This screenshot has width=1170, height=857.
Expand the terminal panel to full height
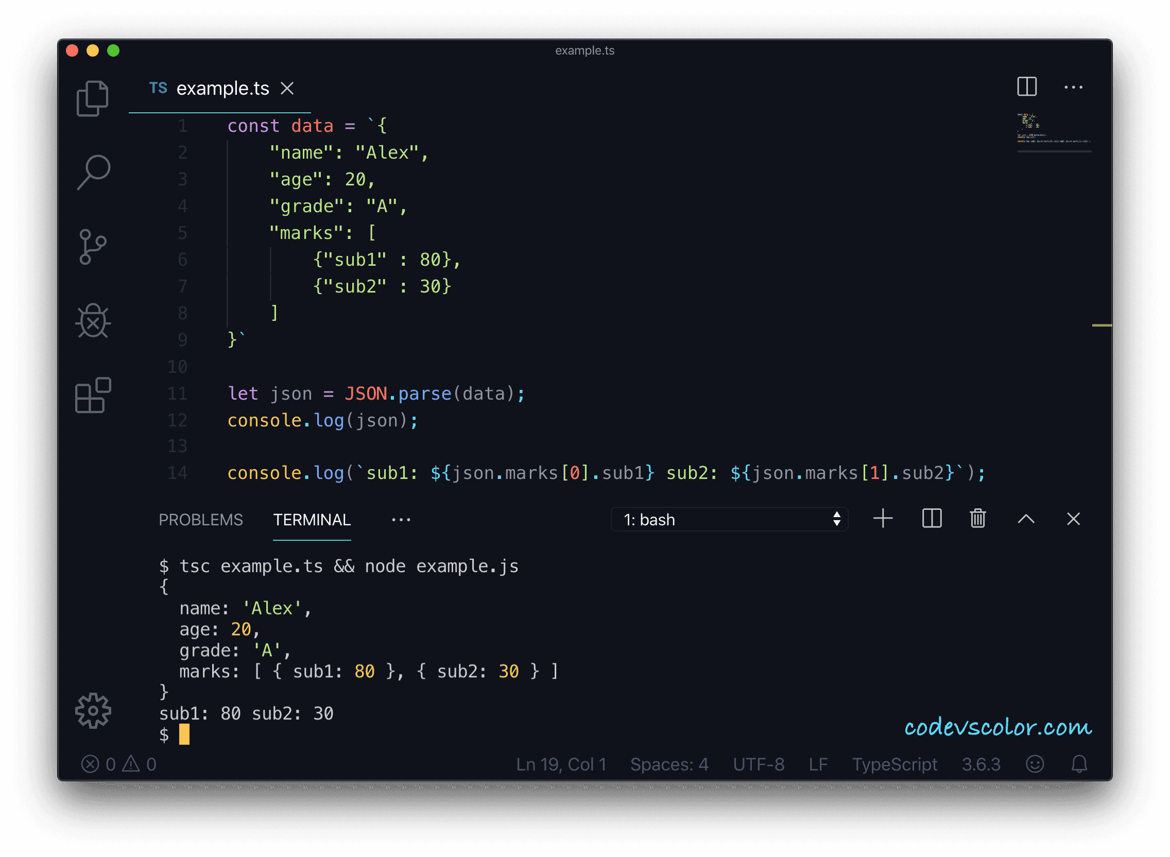[1026, 519]
